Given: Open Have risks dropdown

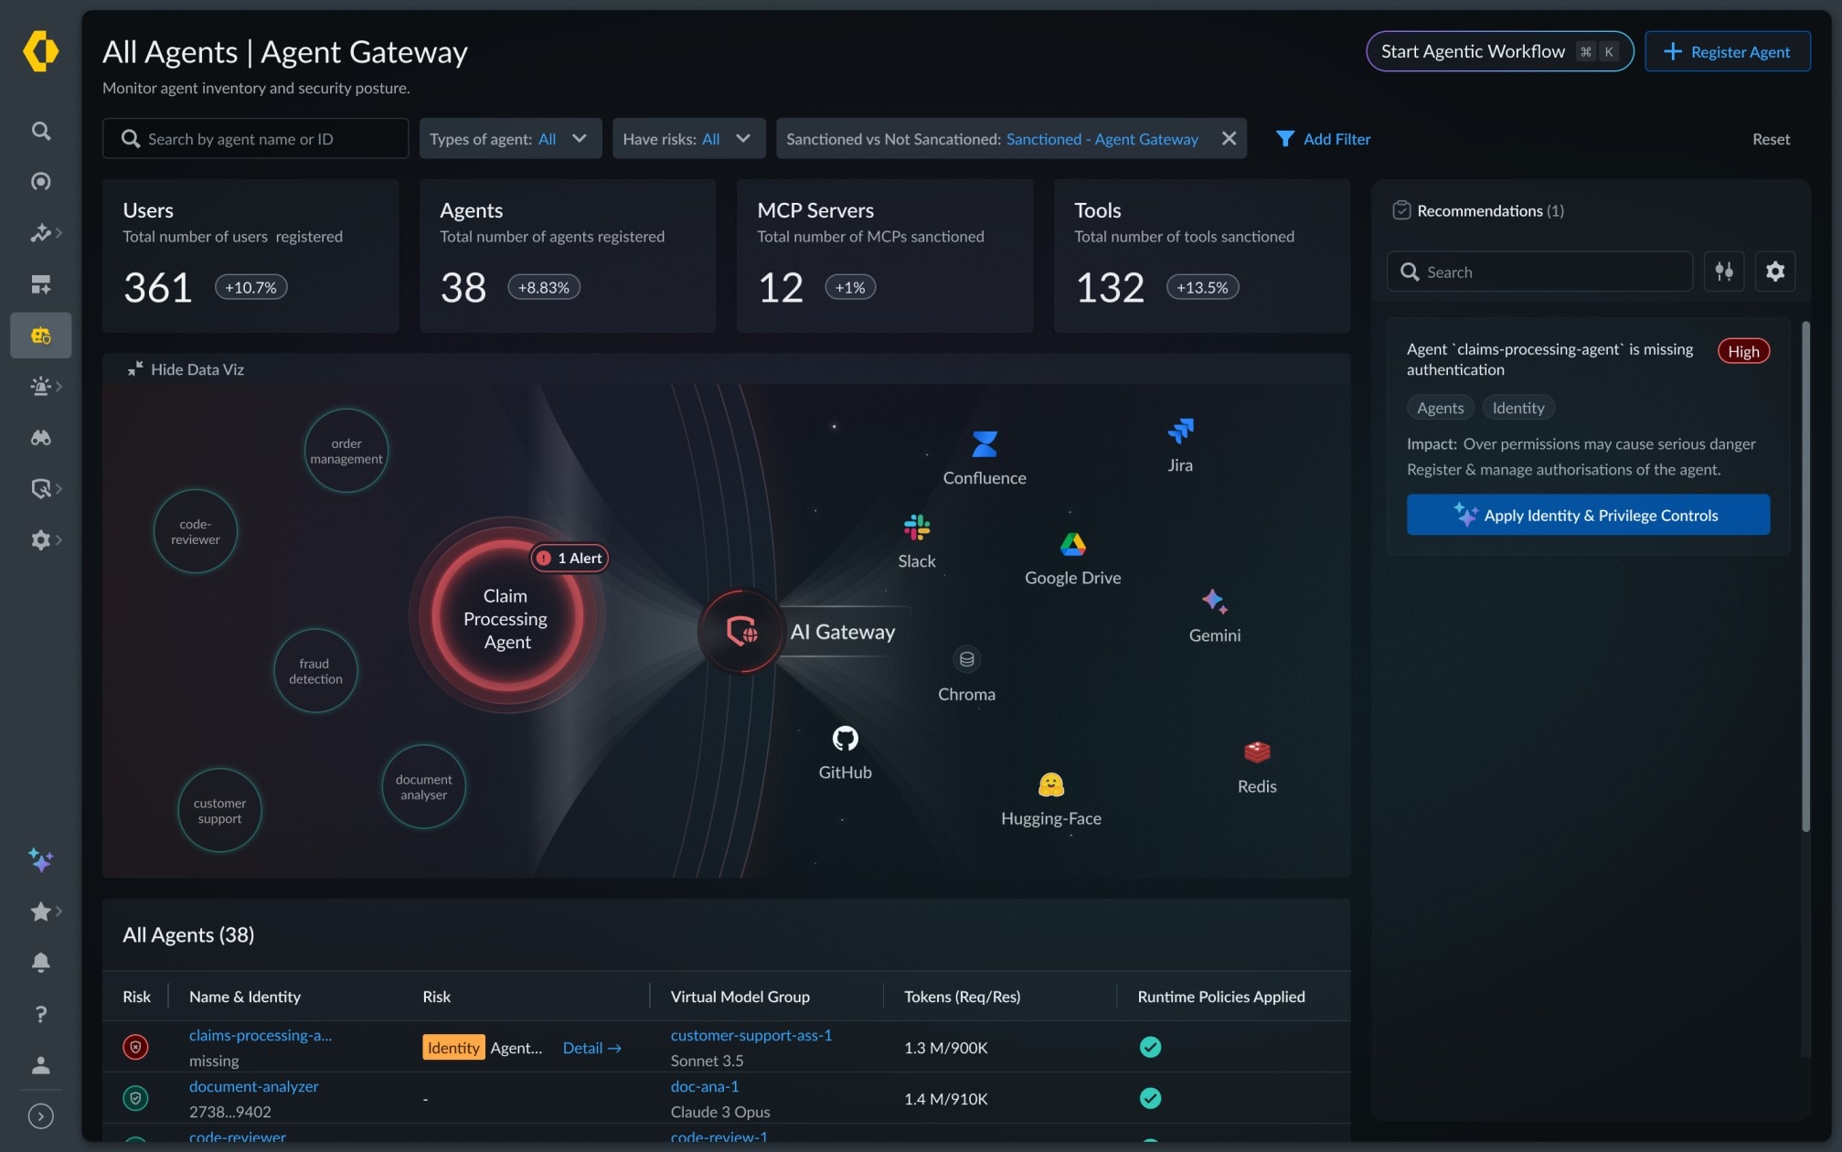Looking at the screenshot, I should click(x=687, y=138).
